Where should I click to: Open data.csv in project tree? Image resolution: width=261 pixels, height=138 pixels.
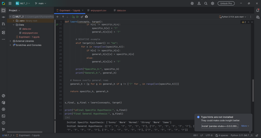point(27,29)
